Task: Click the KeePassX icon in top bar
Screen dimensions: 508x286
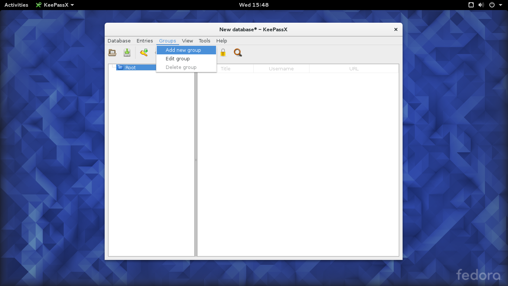Action: pyautogui.click(x=38, y=5)
